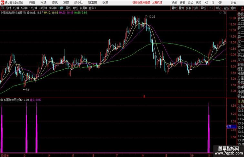Click the 证券交易未登录 login link
The image size is (244, 157).
point(141,3)
